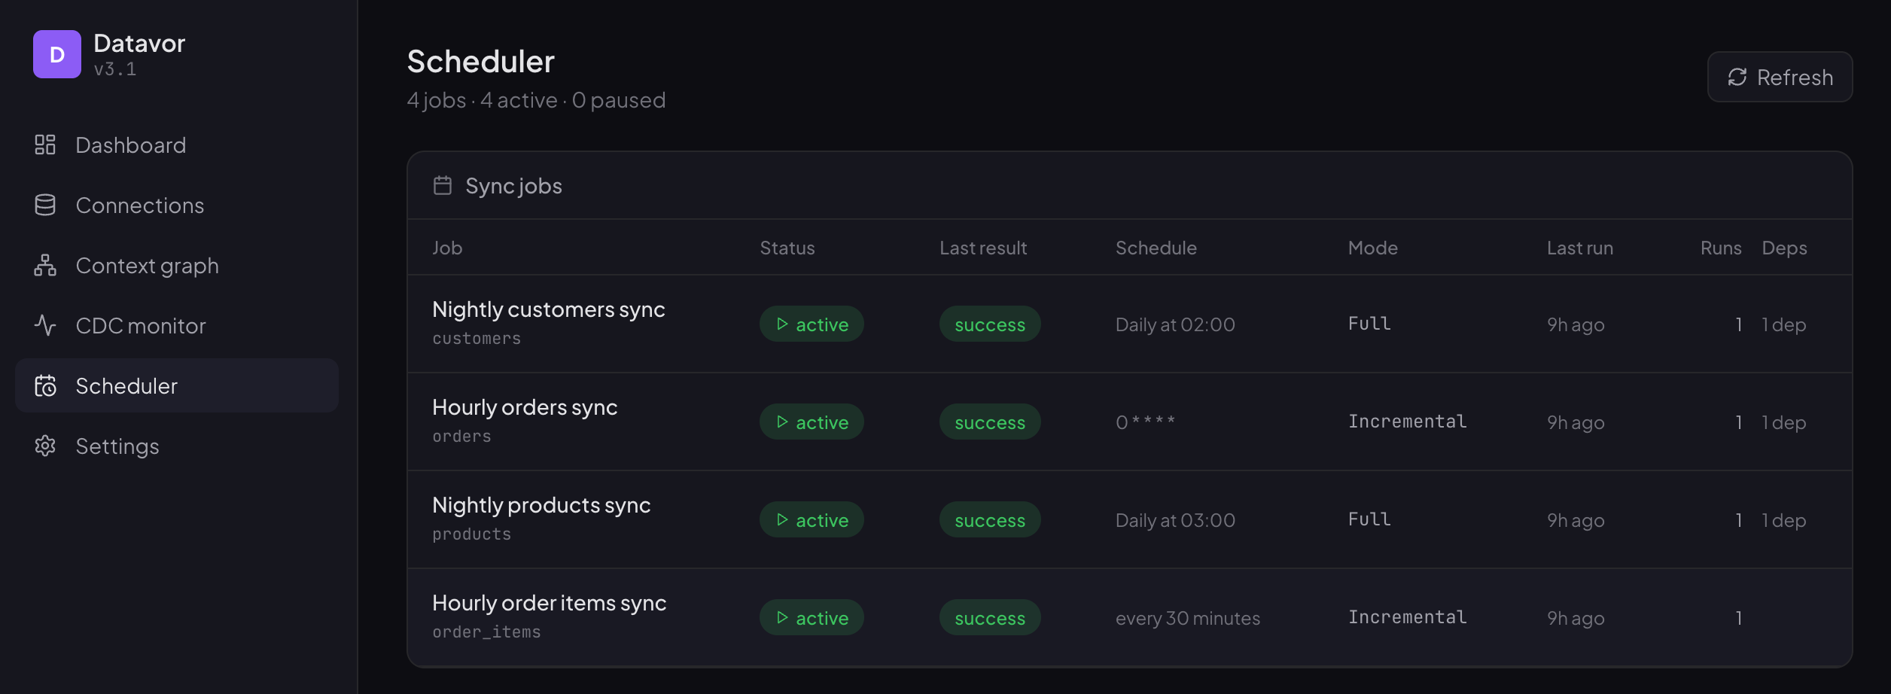This screenshot has height=694, width=1891.
Task: Go to Connections in the sidebar
Action: pyautogui.click(x=177, y=205)
